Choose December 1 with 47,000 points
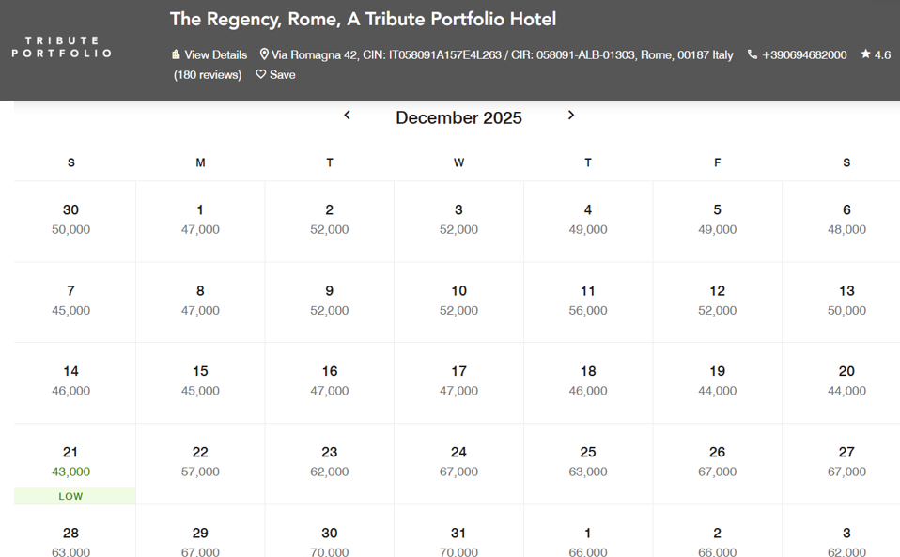This screenshot has width=900, height=557. 200,222
